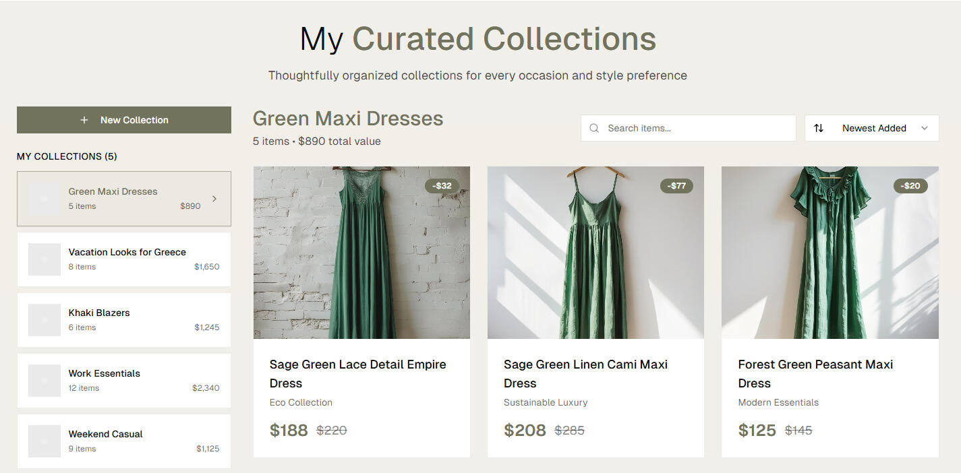Screen dimensions: 961x473
Task: Click the Weekend Casual collection thumbnail icon
Action: coord(45,441)
